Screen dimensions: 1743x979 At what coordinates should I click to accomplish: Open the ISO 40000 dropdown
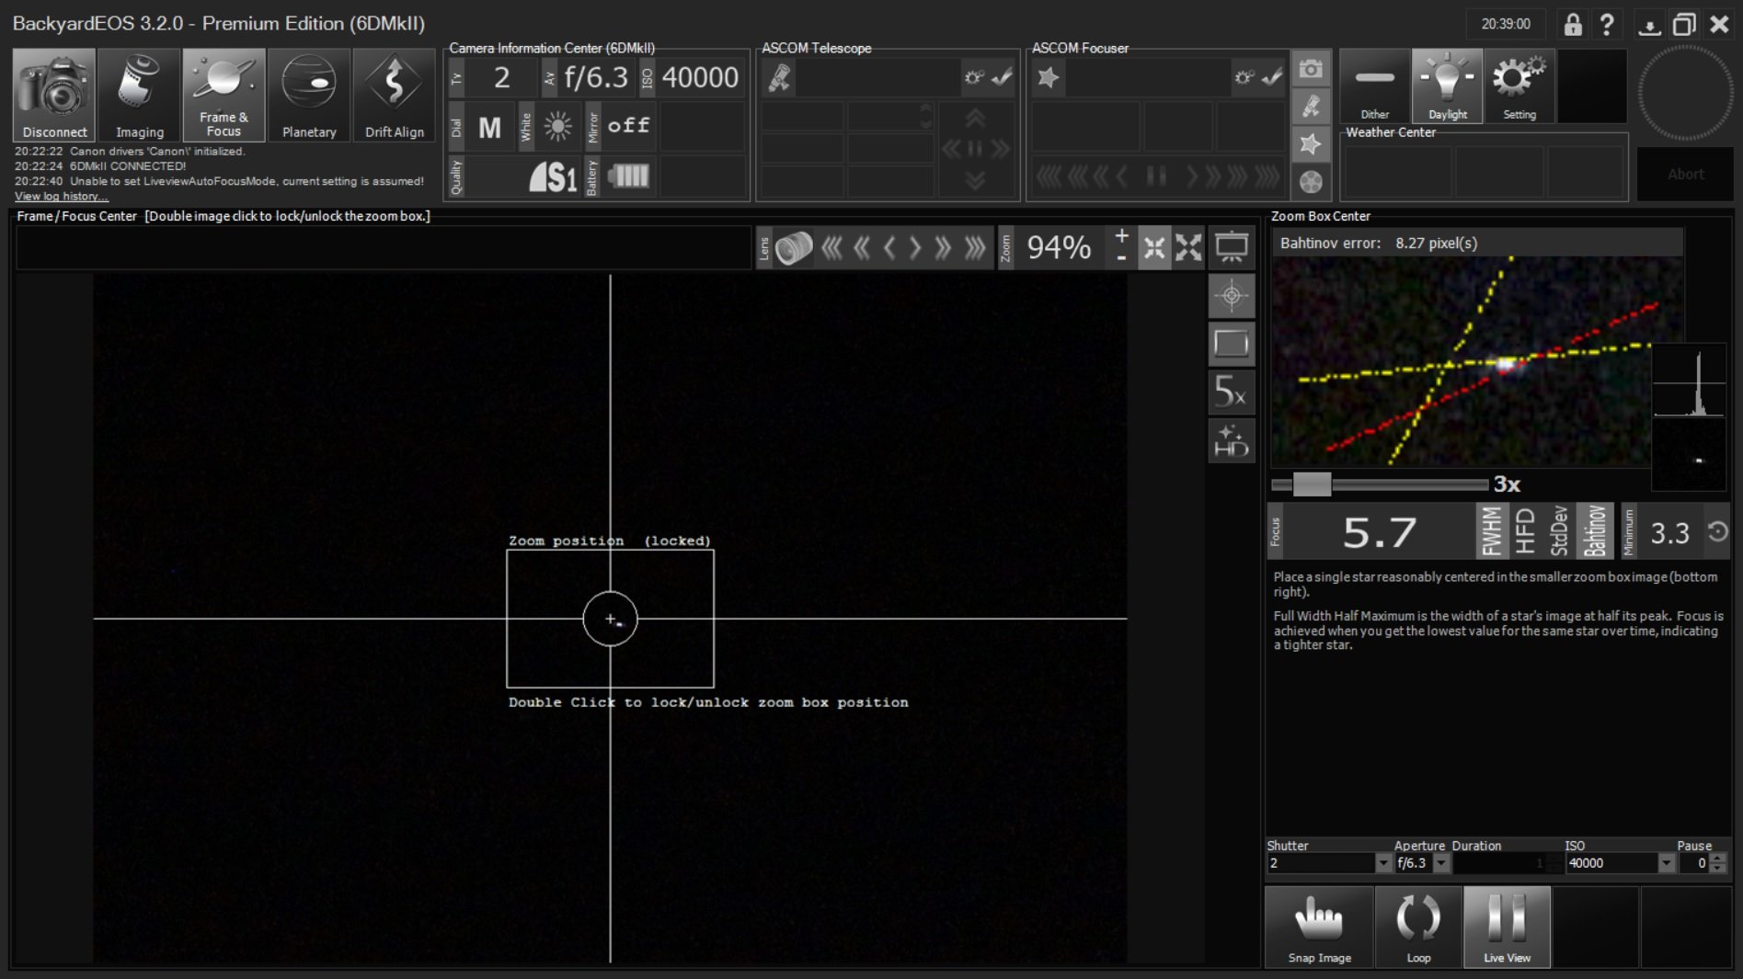(1666, 863)
